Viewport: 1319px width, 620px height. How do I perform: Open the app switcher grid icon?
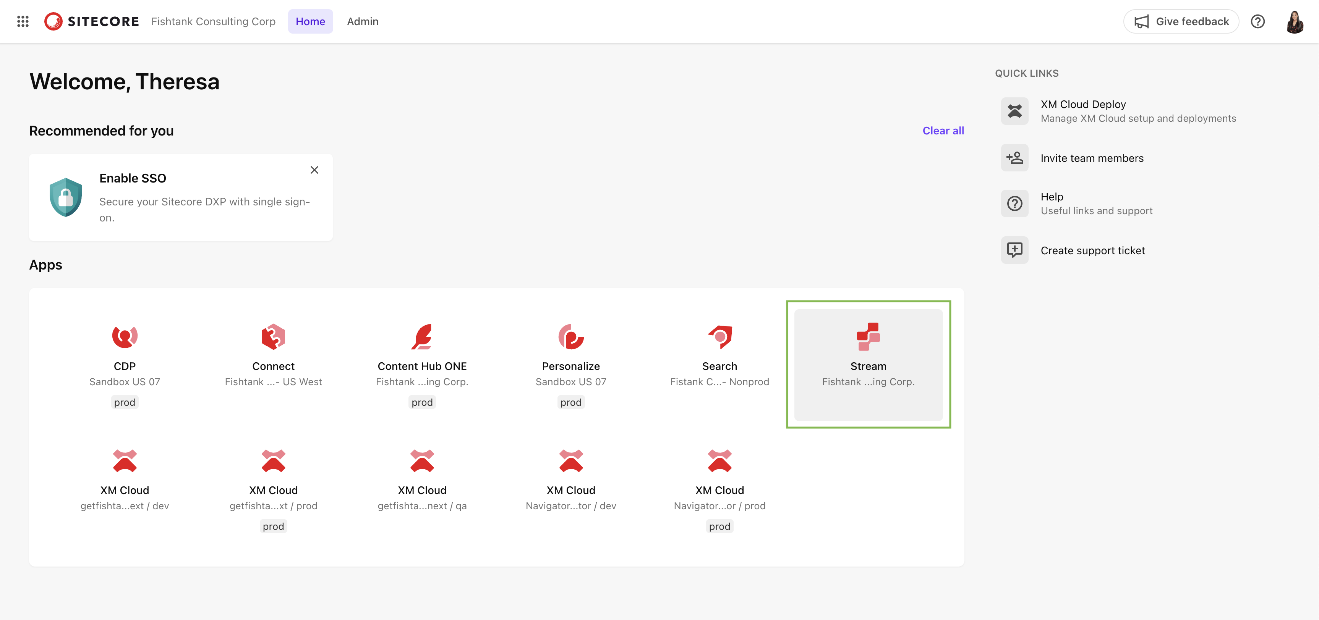click(x=23, y=21)
